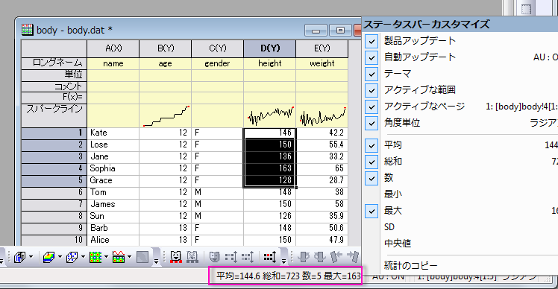
Task: Toggle アクティブなページ checkbox
Action: pos(372,107)
